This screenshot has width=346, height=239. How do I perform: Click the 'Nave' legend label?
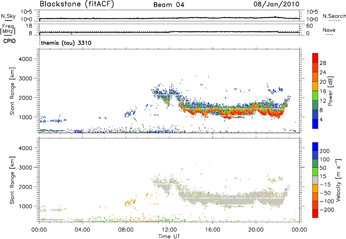tap(329, 30)
